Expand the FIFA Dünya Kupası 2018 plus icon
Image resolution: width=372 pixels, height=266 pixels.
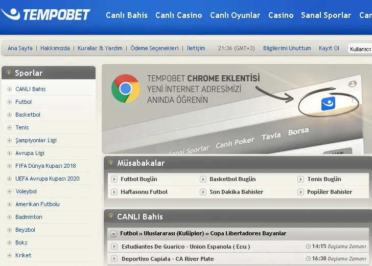[10, 166]
